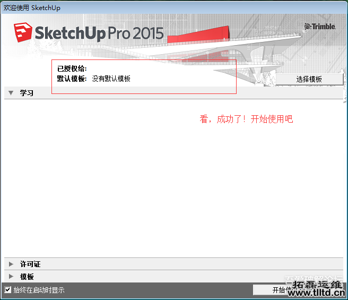Expand the 模板 section triangle
348x300 pixels.
pyautogui.click(x=11, y=277)
